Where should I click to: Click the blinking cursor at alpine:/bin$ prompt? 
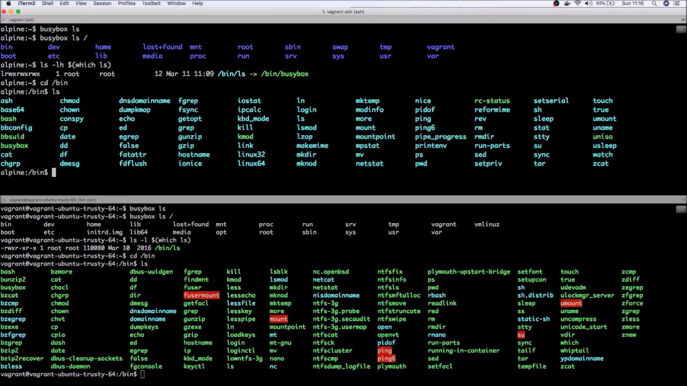click(x=54, y=172)
